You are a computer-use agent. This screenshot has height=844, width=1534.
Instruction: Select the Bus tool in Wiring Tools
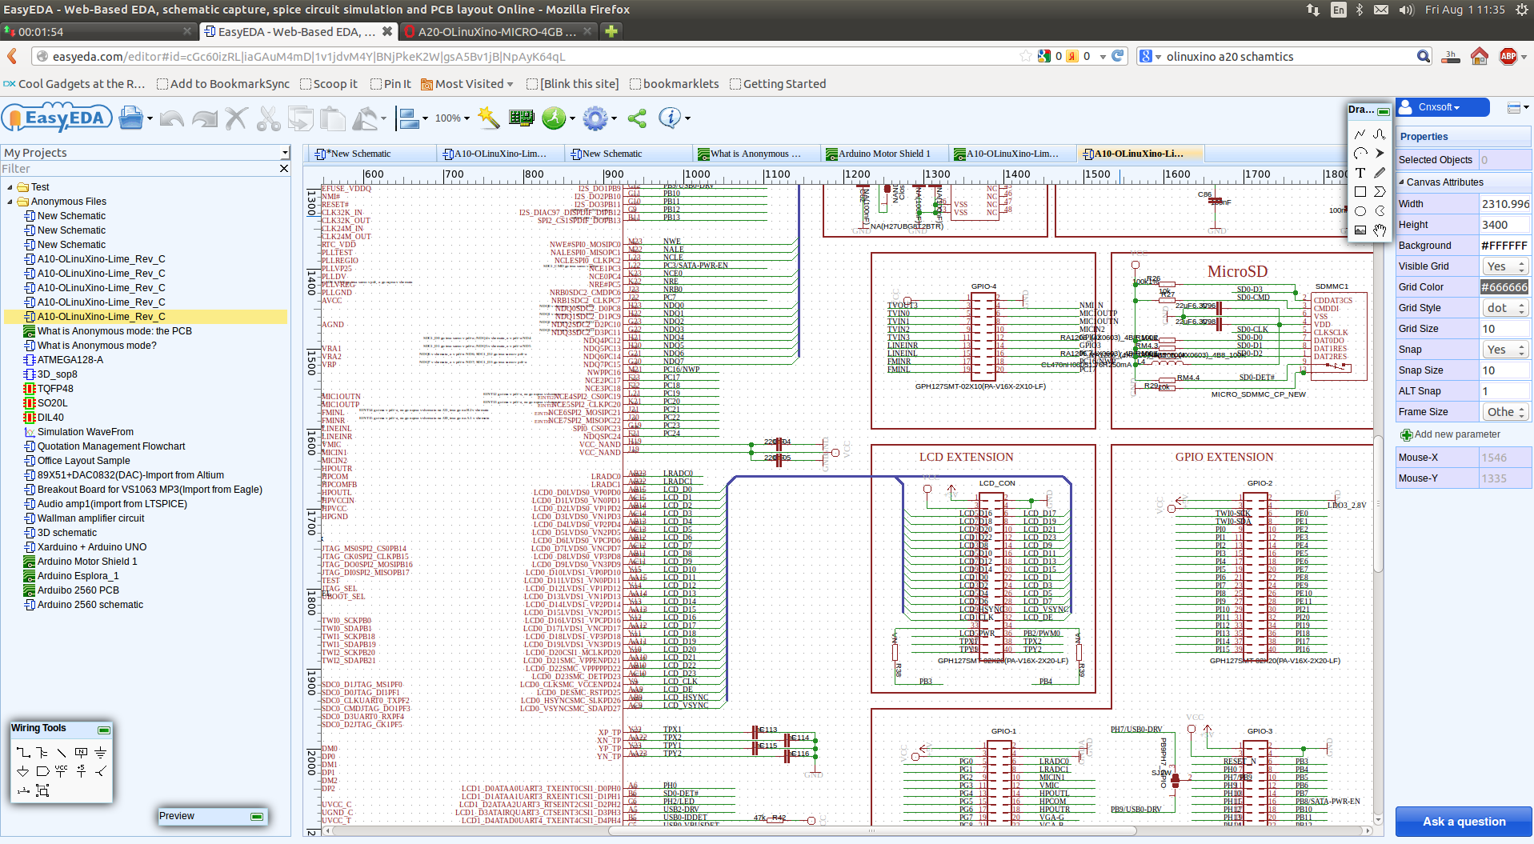point(42,753)
